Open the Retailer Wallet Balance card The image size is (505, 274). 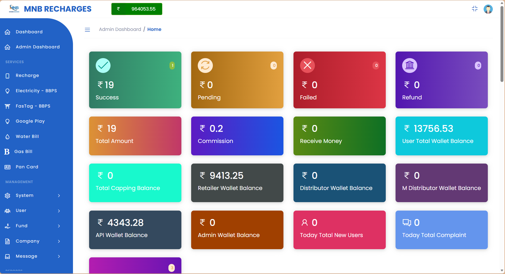[237, 183]
